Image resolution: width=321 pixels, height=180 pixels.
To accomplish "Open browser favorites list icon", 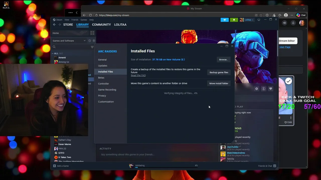I will click(280, 15).
